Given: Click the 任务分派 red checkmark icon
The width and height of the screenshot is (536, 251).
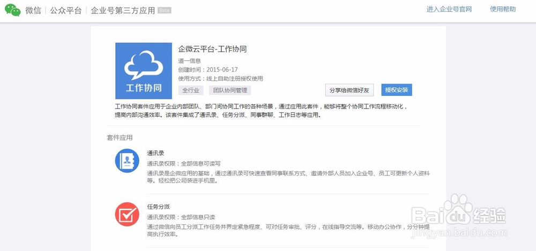Looking at the screenshot, I should [127, 214].
